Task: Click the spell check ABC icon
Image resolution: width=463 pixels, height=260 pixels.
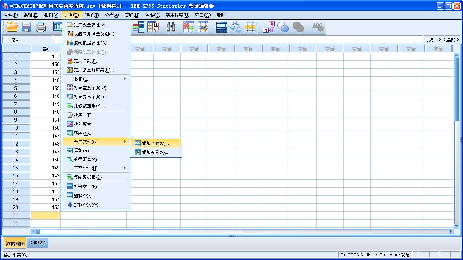Action: tap(318, 27)
